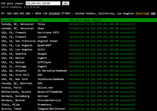Viewport: 157px width, 111px height.
Task: Click the TCP port check result header
Action: (x=85, y=20)
